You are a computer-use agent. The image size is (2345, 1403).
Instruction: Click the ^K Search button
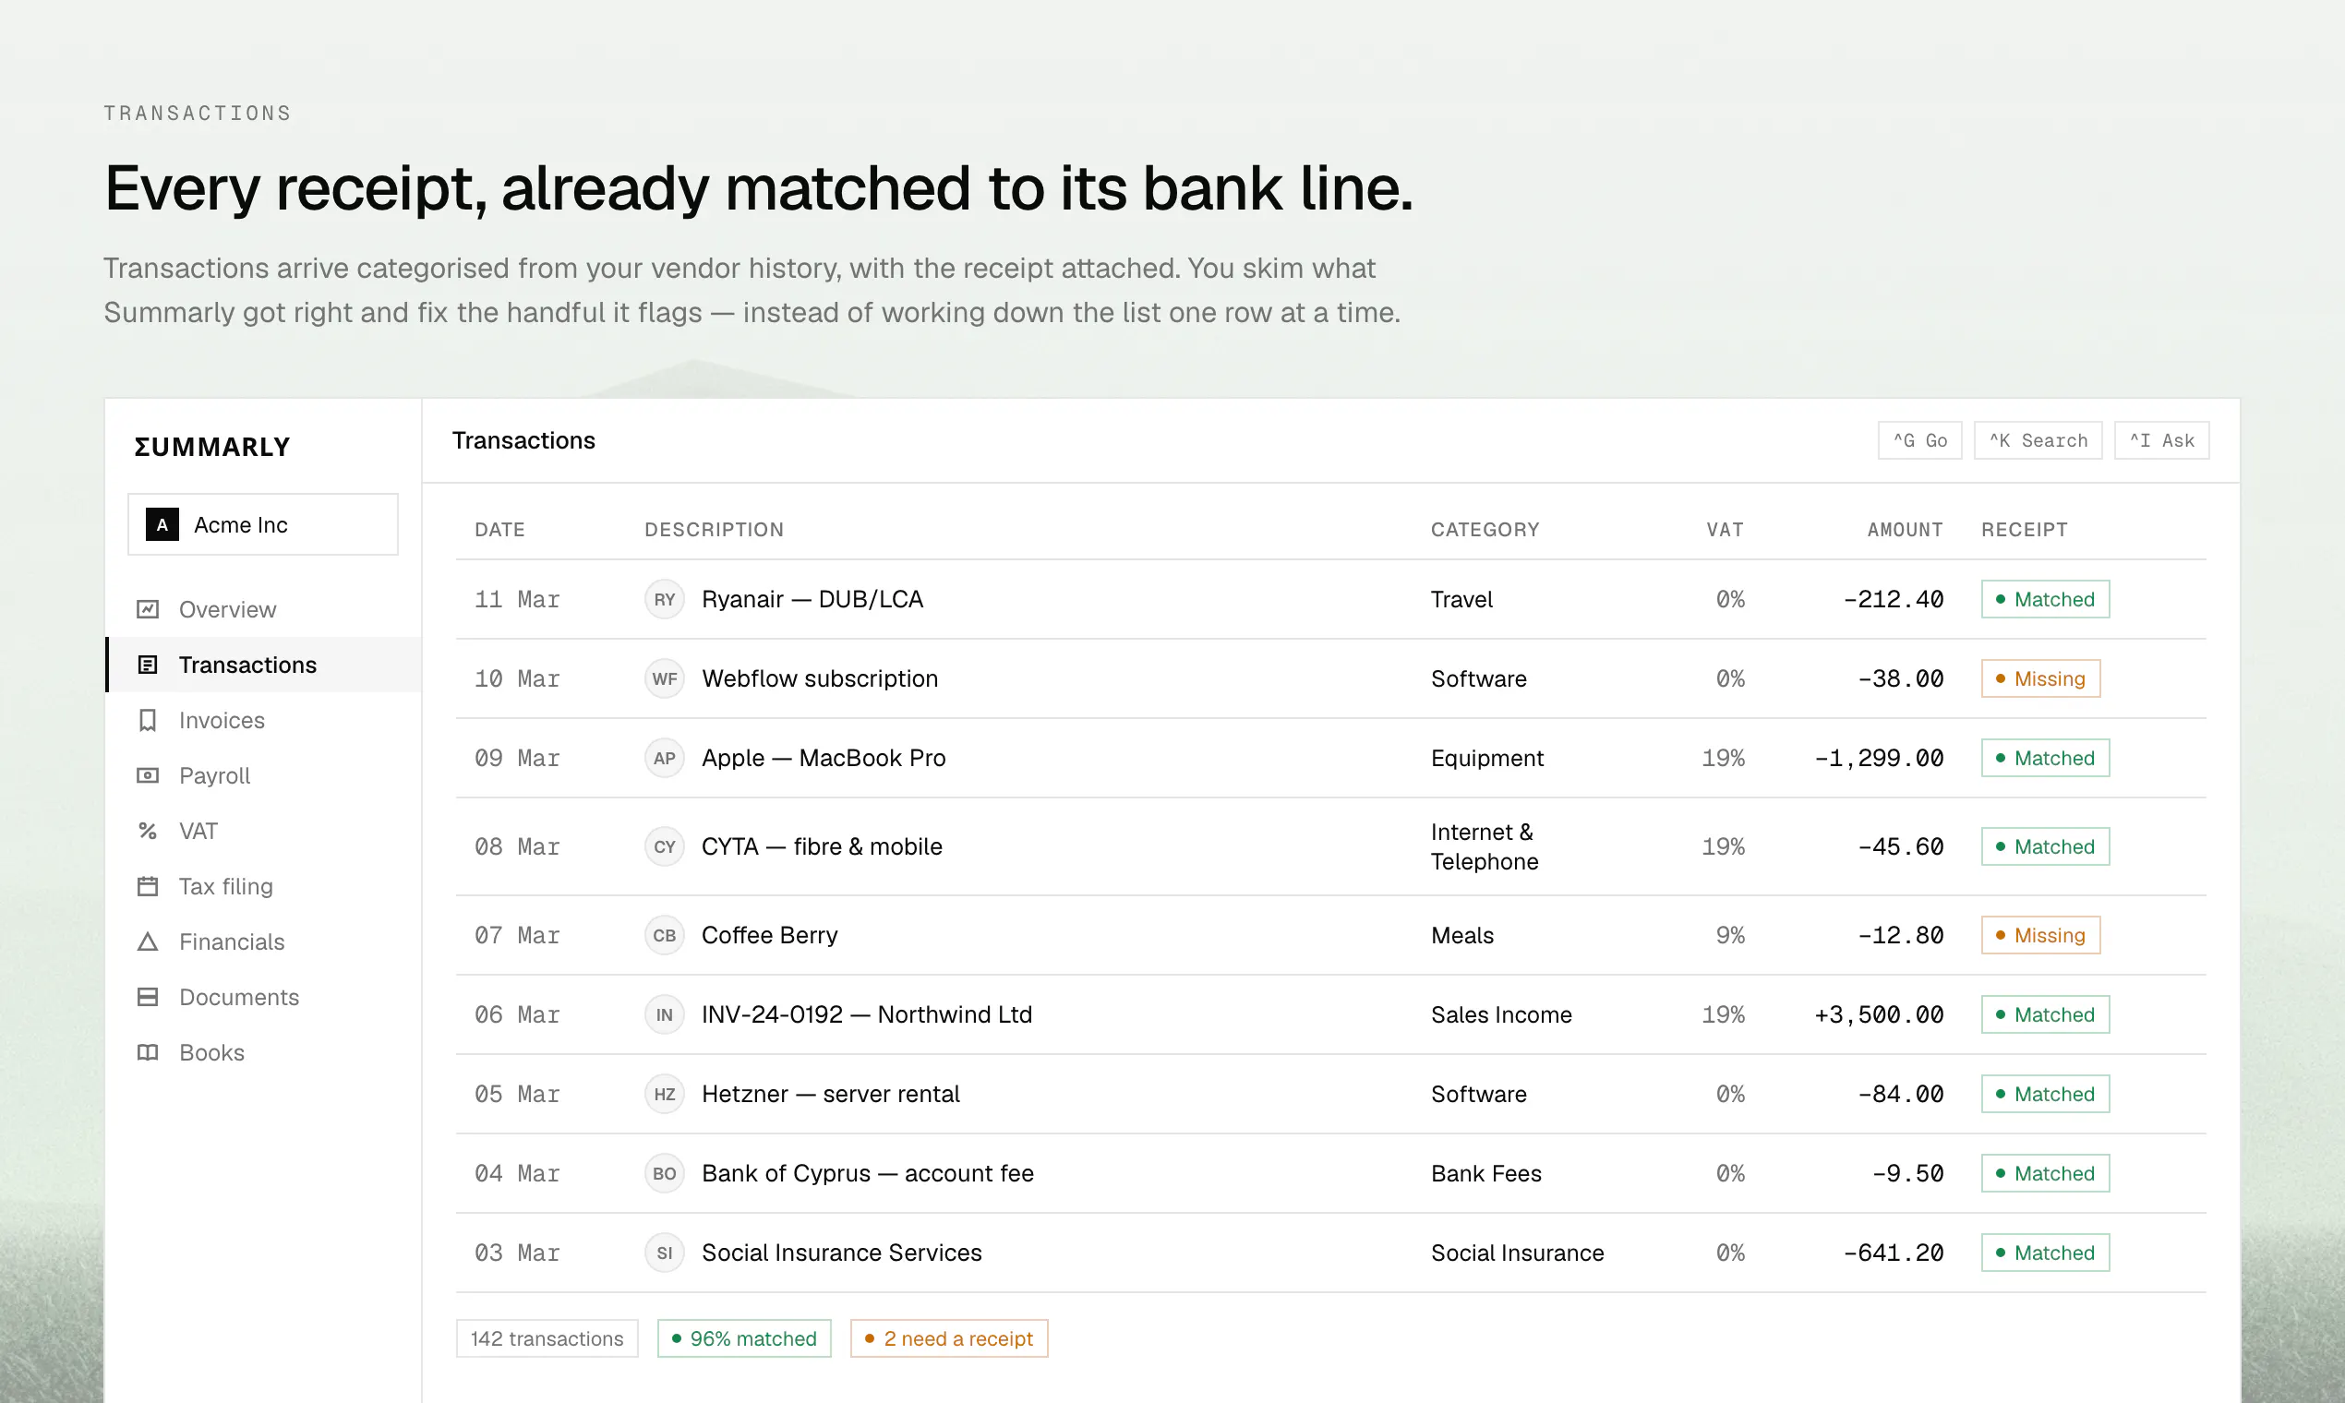click(2038, 440)
